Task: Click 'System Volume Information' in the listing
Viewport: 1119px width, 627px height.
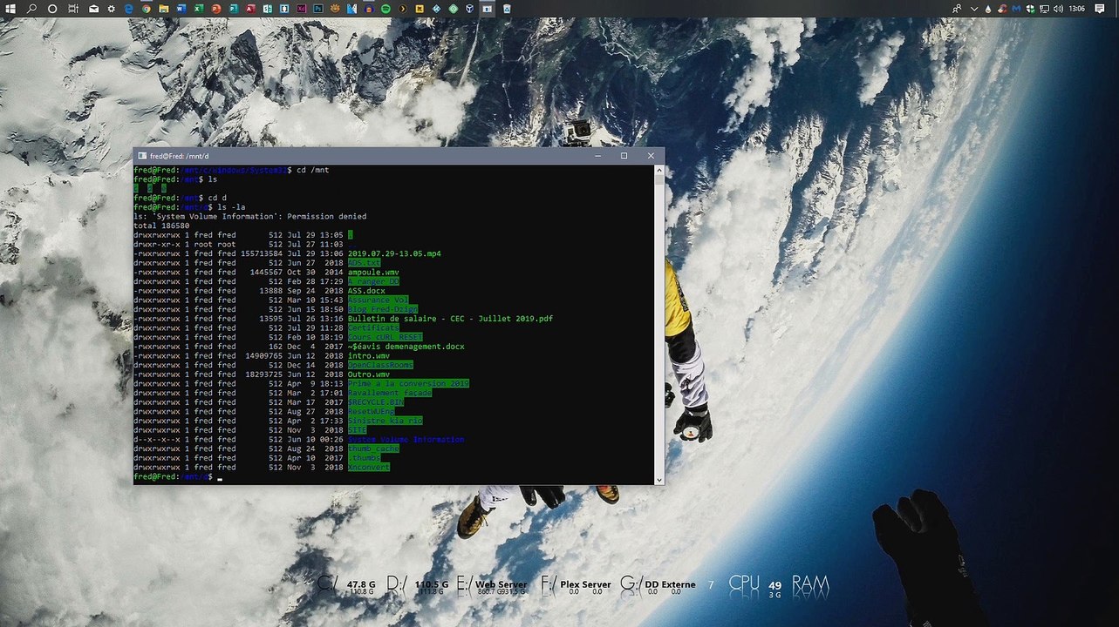Action: point(406,440)
